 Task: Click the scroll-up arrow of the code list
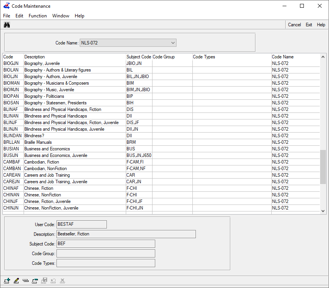pyautogui.click(x=323, y=57)
